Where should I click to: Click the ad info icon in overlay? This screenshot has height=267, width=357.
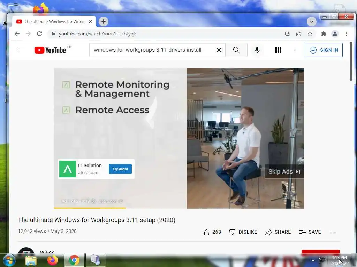click(x=93, y=201)
